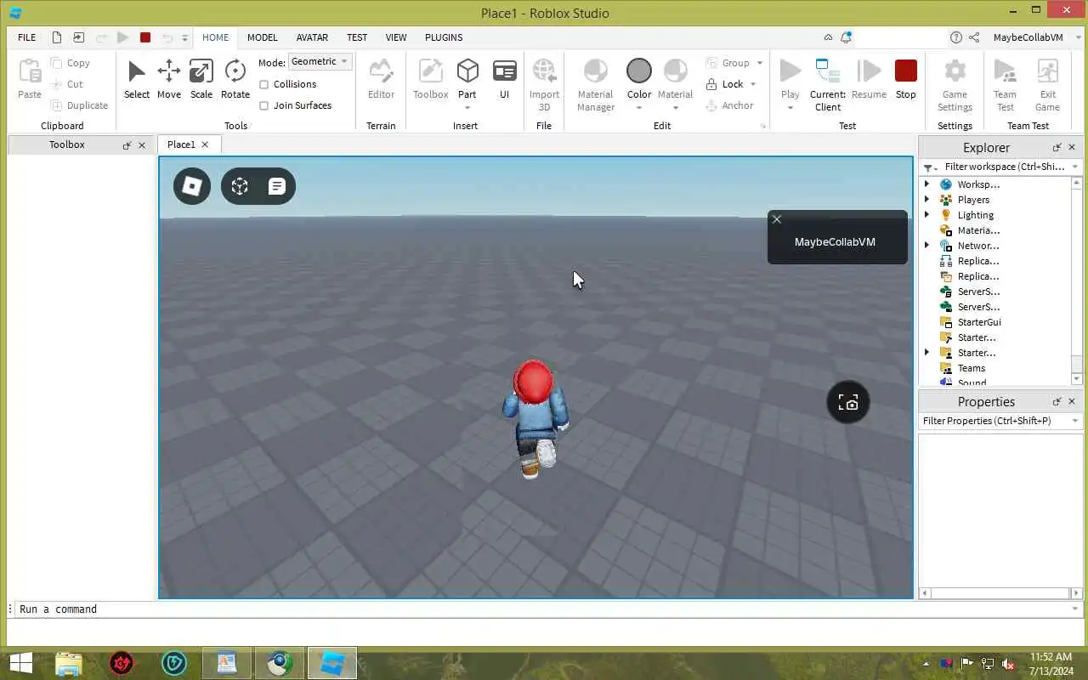Open the Part dropdown arrow
Viewport: 1088px width, 680px height.
467,108
